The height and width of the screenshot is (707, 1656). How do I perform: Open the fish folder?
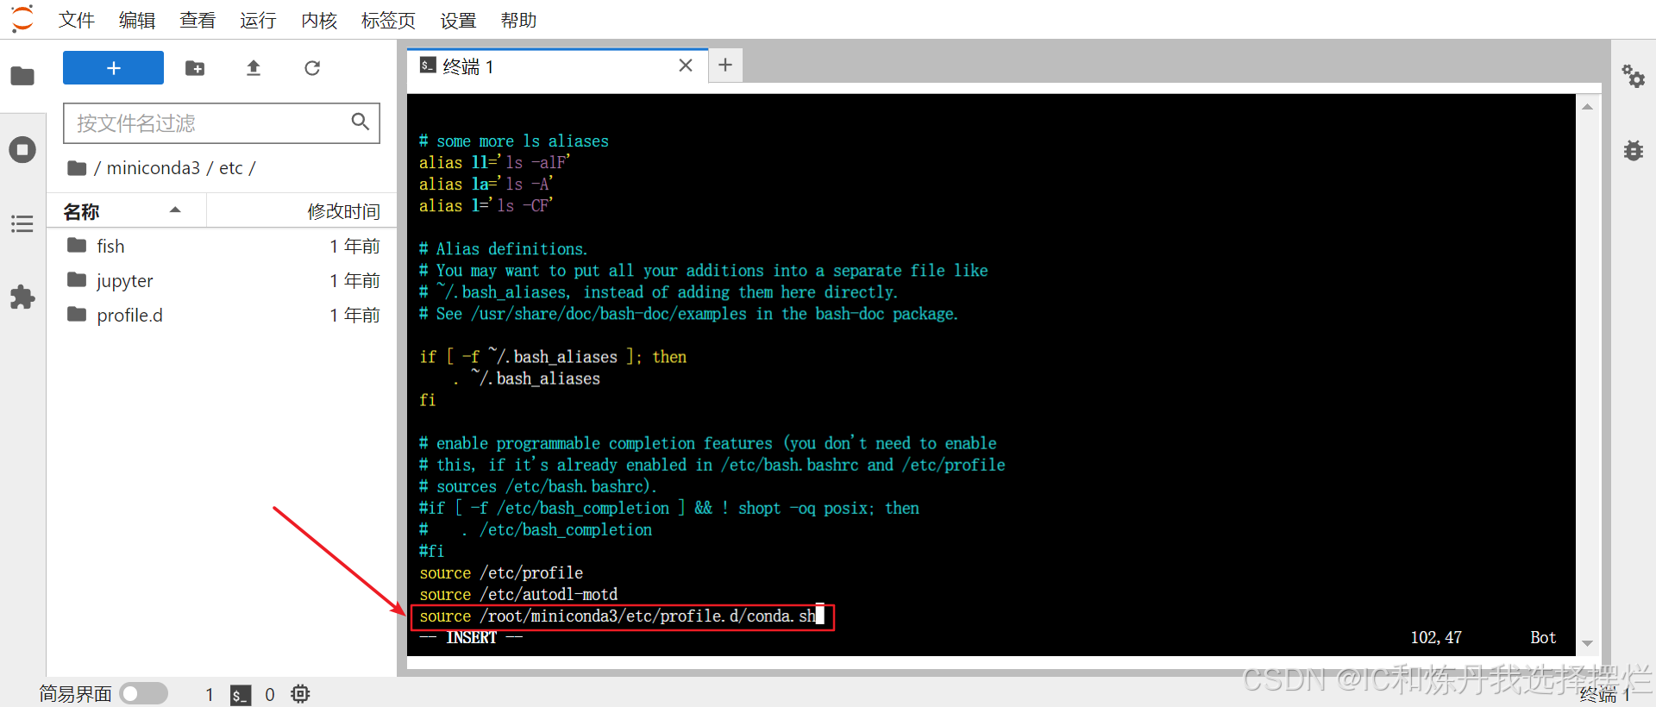(222, 246)
